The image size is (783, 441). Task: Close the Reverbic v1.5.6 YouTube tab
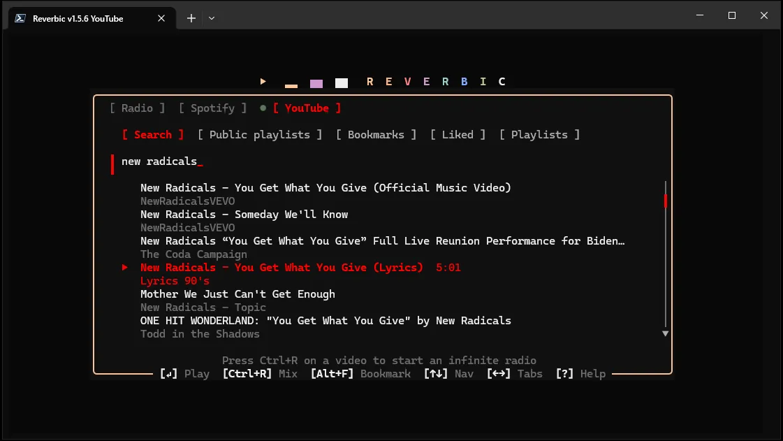point(161,18)
